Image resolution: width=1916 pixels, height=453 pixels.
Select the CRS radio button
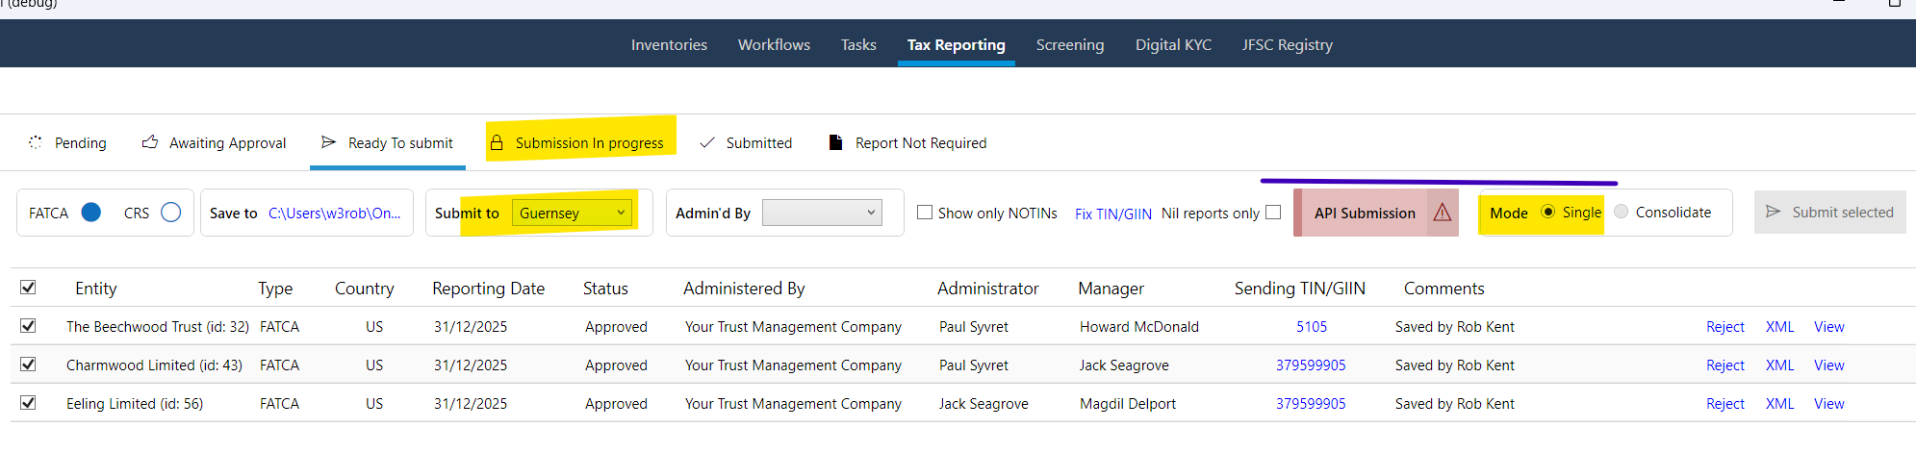click(170, 213)
